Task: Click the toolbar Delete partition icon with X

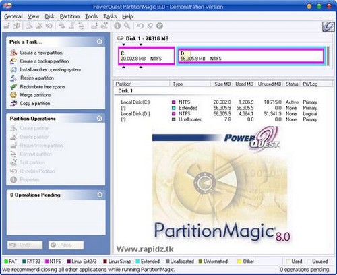Action: pos(39,26)
